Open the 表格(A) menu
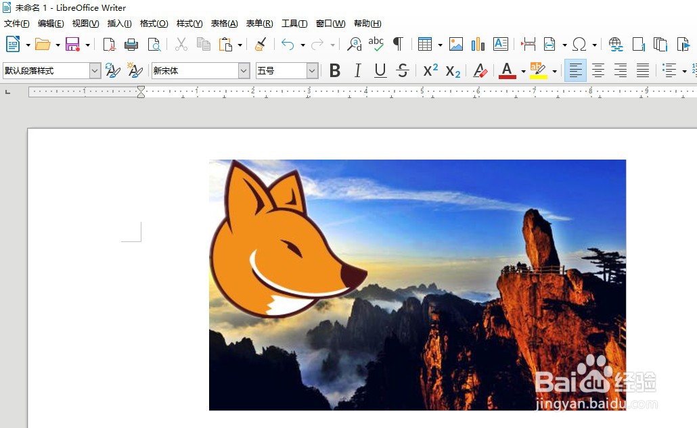Image resolution: width=697 pixels, height=428 pixels. click(224, 24)
